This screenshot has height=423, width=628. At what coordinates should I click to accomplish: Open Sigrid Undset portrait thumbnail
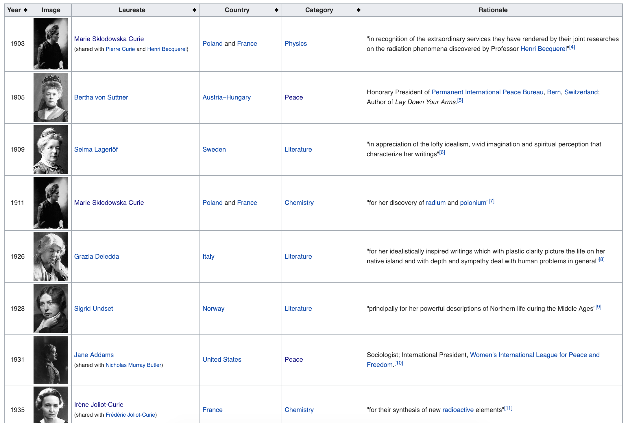click(x=51, y=309)
